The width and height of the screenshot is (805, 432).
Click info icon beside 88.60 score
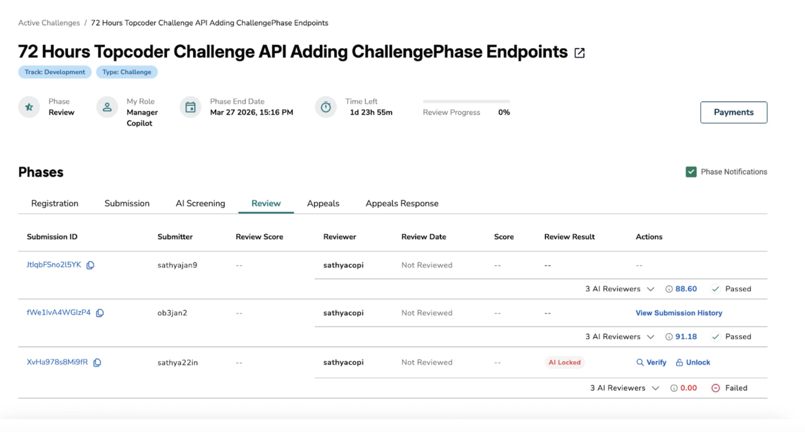pyautogui.click(x=669, y=289)
